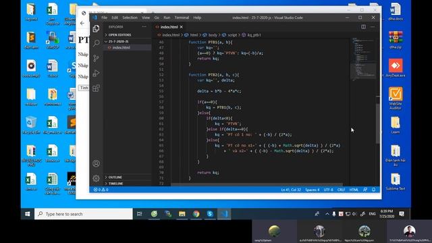
Task: Open editor more actions ellipsis
Action: (x=373, y=27)
